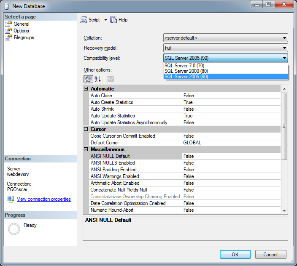Select Close Cursor on Commit Enabled
Image resolution: width=297 pixels, height=266 pixels.
pyautogui.click(x=185, y=136)
